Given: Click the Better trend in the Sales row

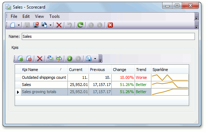Looking at the screenshot, I should pyautogui.click(x=143, y=85).
